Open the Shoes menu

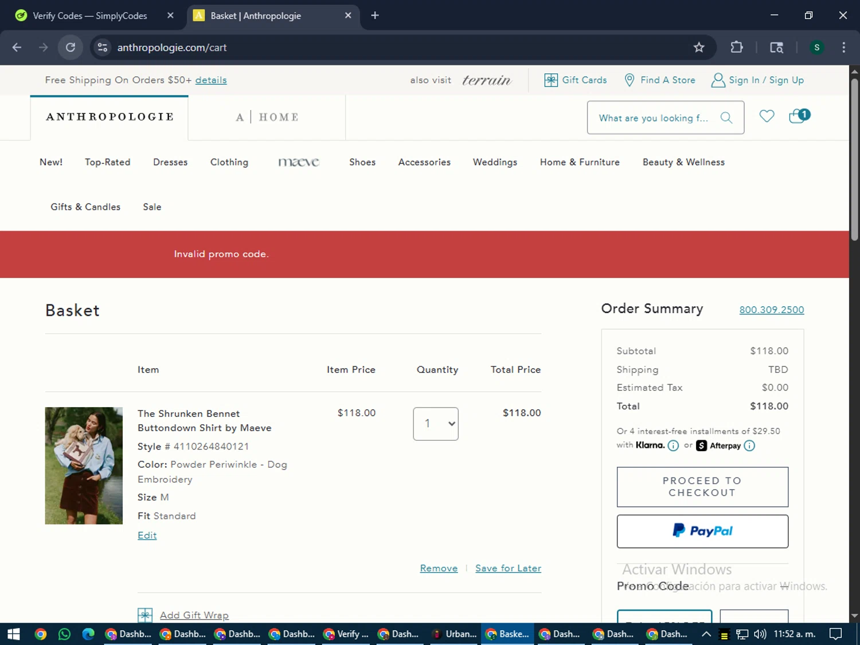click(362, 162)
